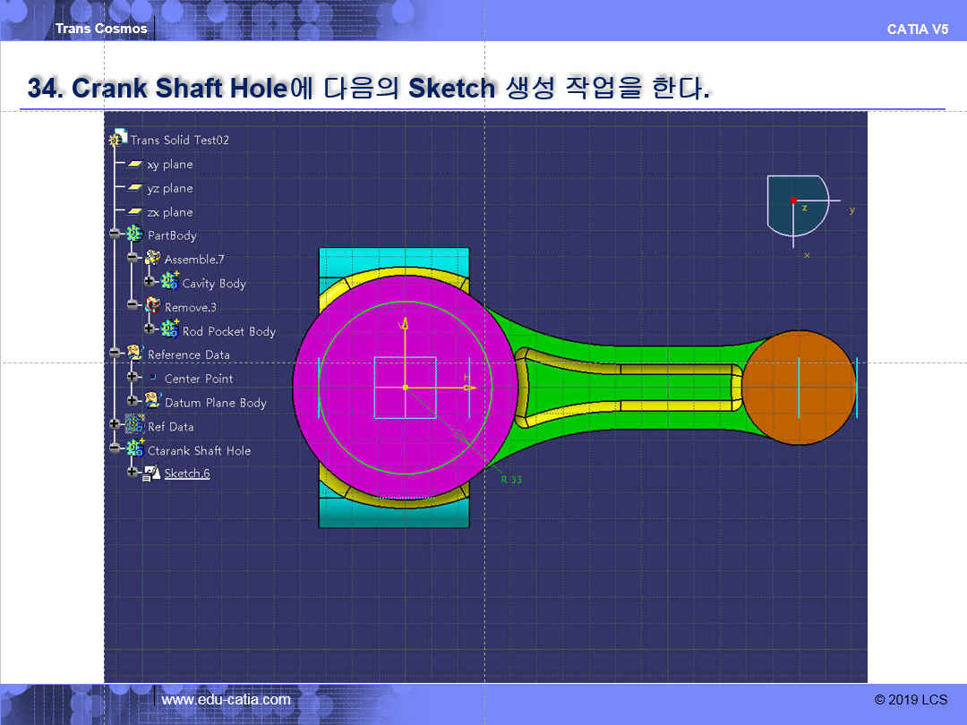Click the R 33 radius dimension
967x725 pixels.
pyautogui.click(x=511, y=480)
